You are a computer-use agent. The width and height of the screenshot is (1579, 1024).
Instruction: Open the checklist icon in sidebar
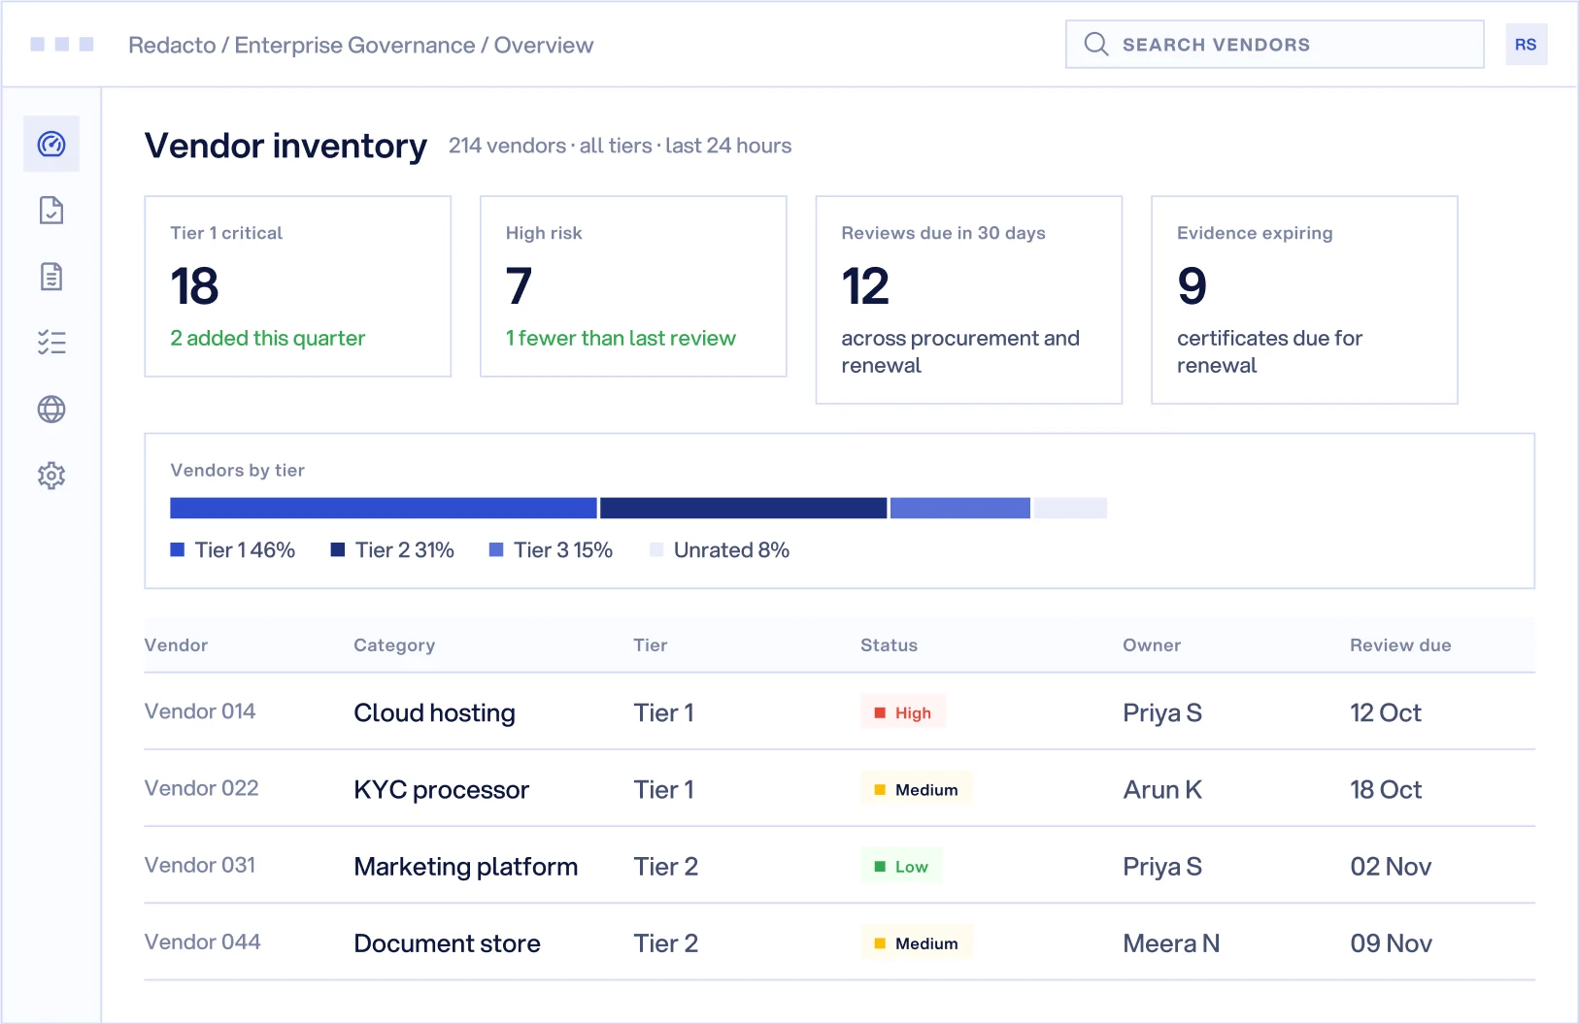[51, 343]
